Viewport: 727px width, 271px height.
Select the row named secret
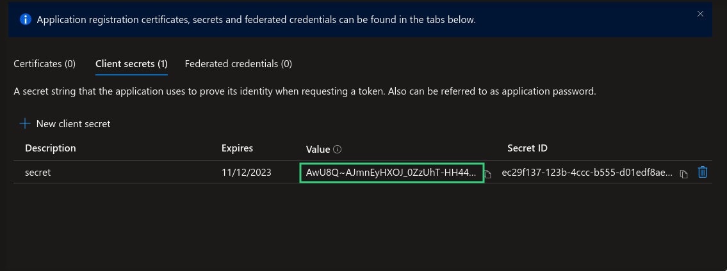coord(38,173)
